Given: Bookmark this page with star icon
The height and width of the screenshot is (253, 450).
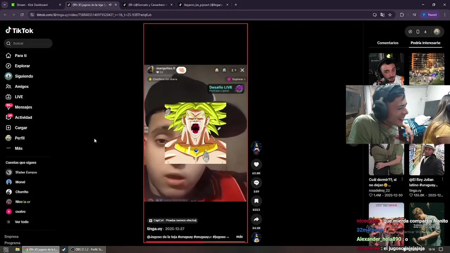Looking at the screenshot, I should point(390,15).
